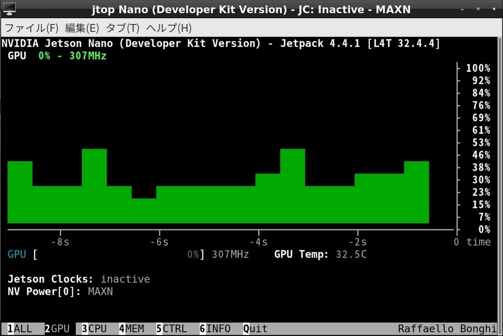503x336 pixels.
Task: Switch to the 3CPU tab
Action: coord(94,329)
